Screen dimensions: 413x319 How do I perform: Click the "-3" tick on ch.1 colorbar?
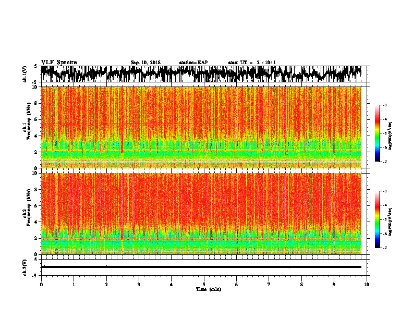[x=385, y=105]
